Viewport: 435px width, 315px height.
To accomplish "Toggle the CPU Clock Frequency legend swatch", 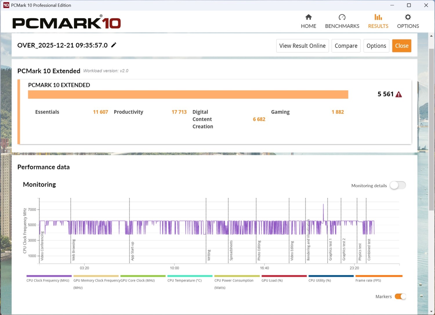I will [49, 276].
